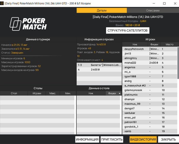Click the ИНФОРМАЦИЯ button
This screenshot has width=179, height=144.
click(87, 139)
